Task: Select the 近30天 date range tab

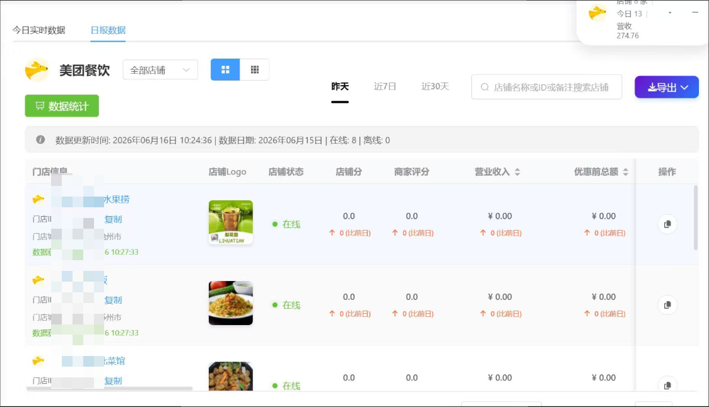Action: (435, 86)
